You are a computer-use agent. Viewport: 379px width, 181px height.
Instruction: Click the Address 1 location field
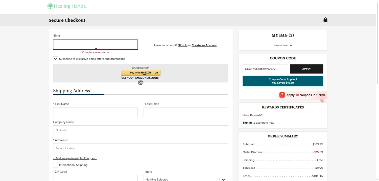click(140, 149)
